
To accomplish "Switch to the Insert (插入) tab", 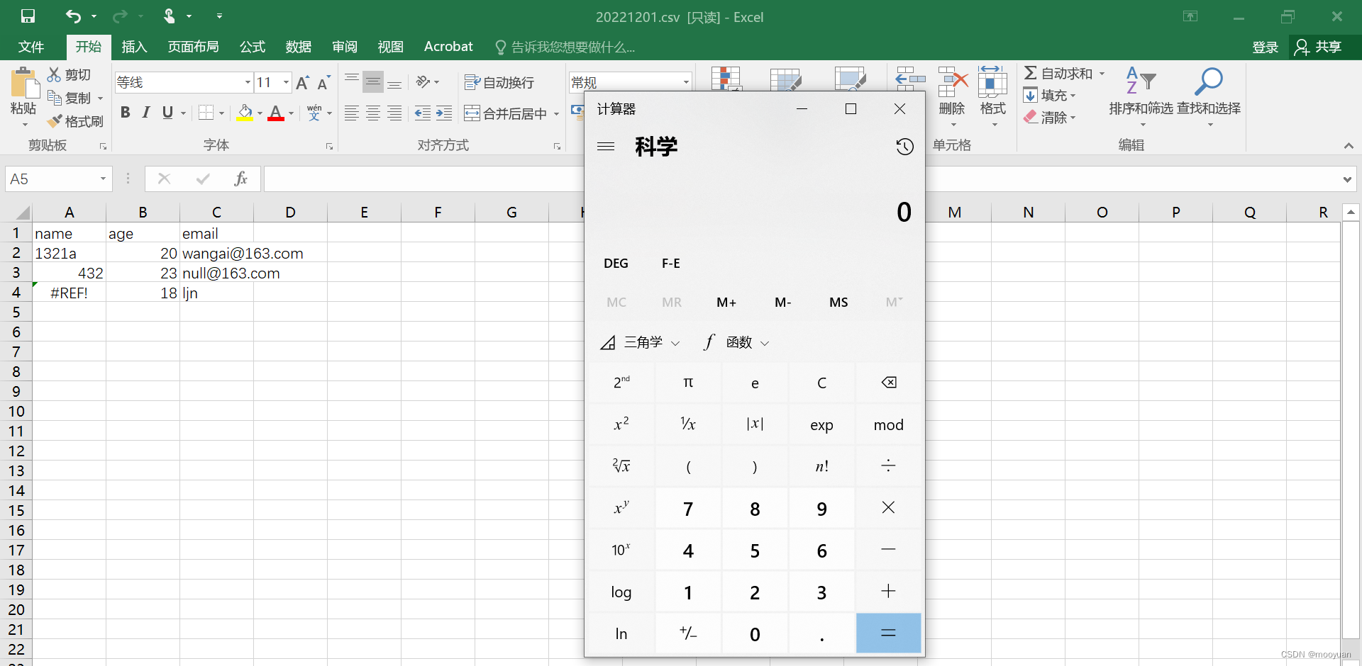I will (134, 47).
